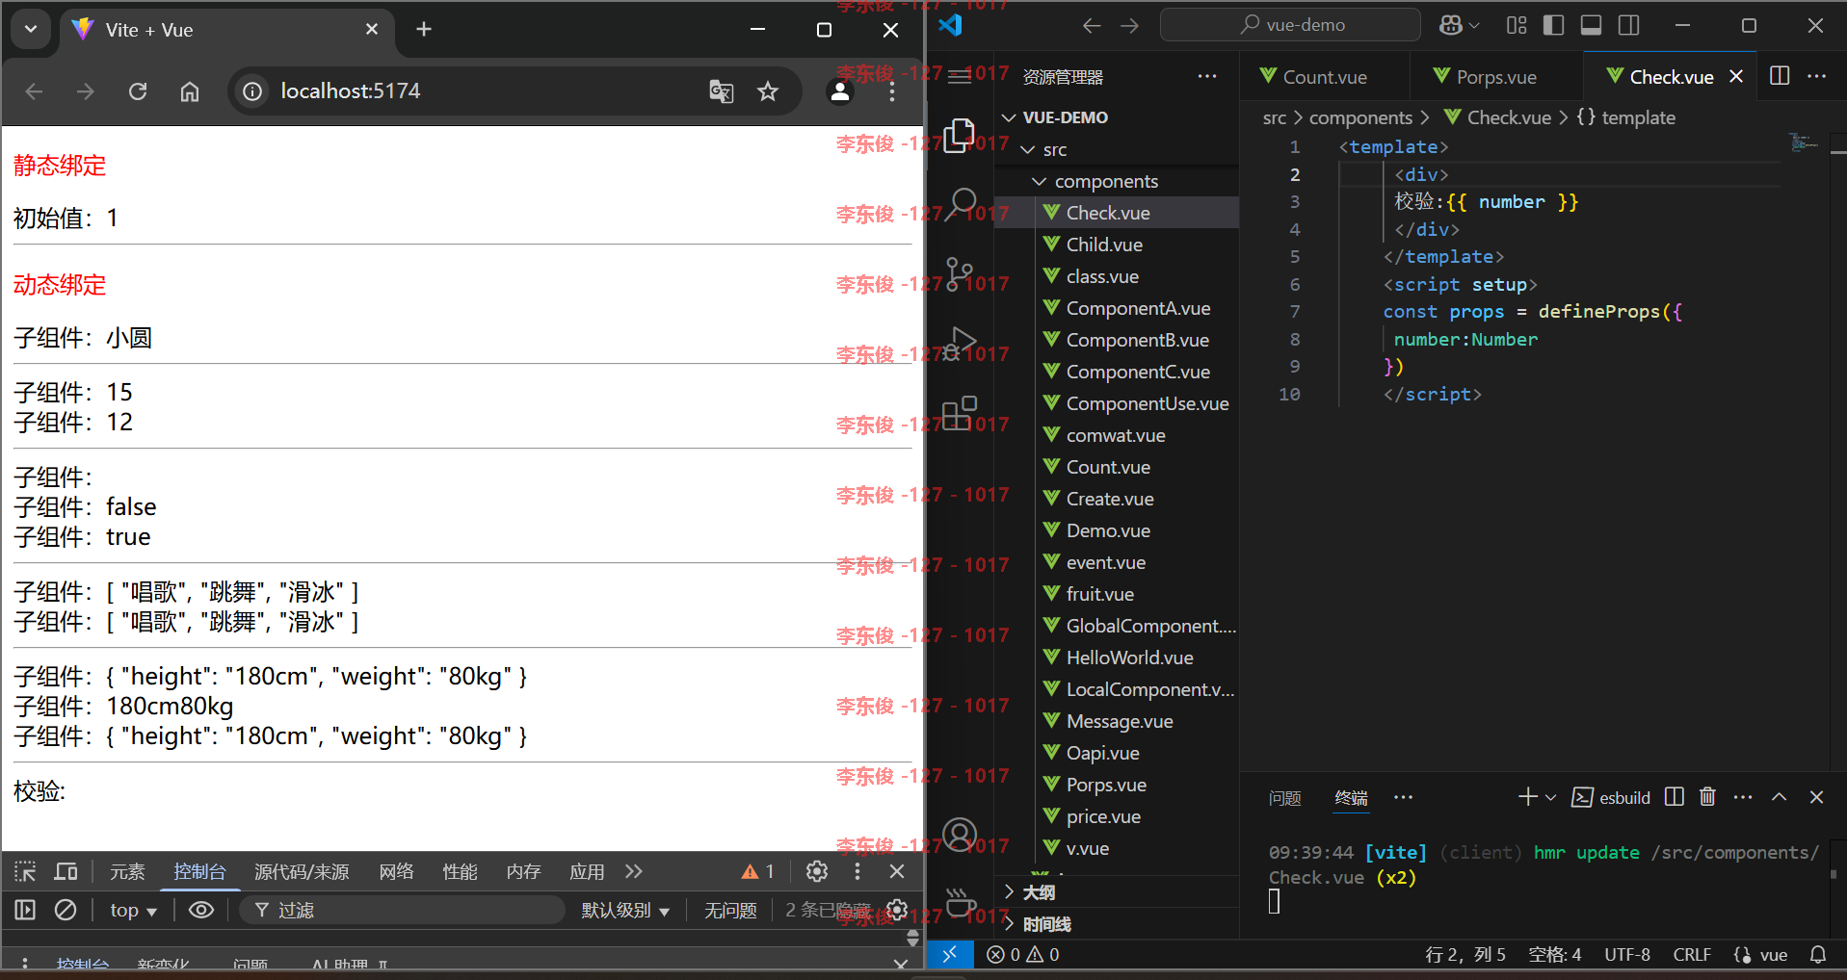The height and width of the screenshot is (980, 1847).
Task: Click the vue-demo command center search box
Action: coord(1290,25)
